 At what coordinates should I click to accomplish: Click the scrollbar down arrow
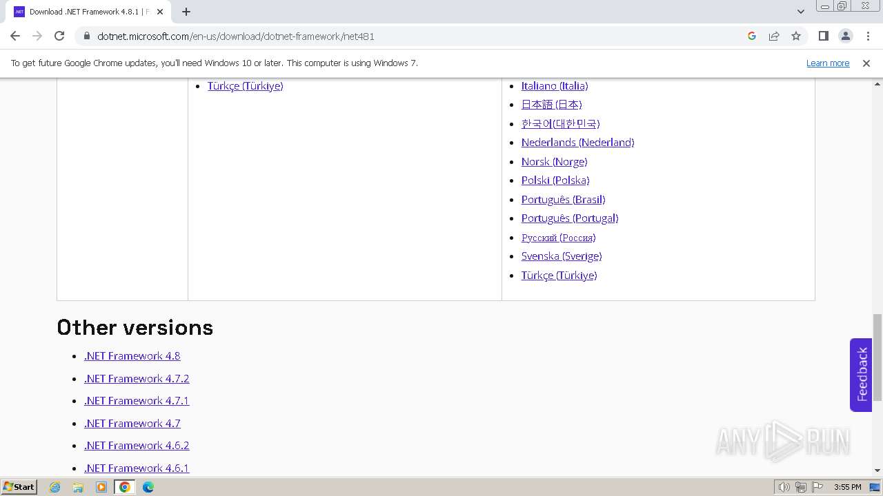point(877,471)
